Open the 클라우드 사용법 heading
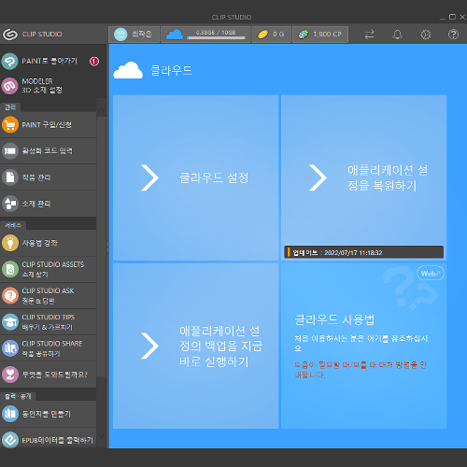The height and width of the screenshot is (467, 467). (334, 319)
